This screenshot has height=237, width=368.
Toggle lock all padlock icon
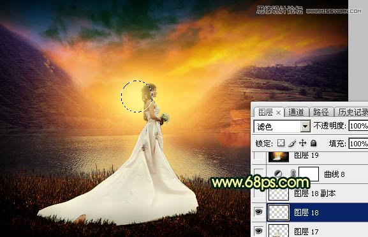click(314, 143)
